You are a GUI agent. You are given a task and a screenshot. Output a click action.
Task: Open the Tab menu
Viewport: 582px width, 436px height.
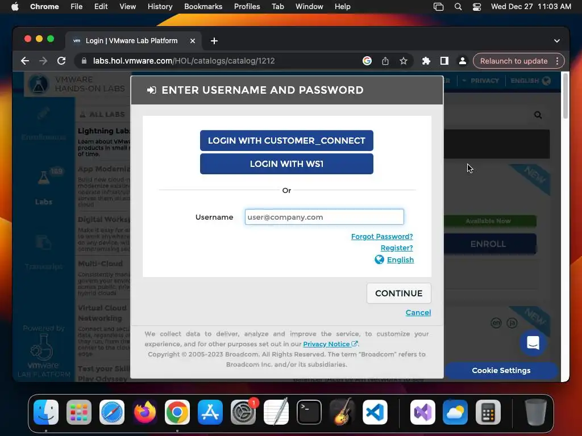tap(277, 6)
